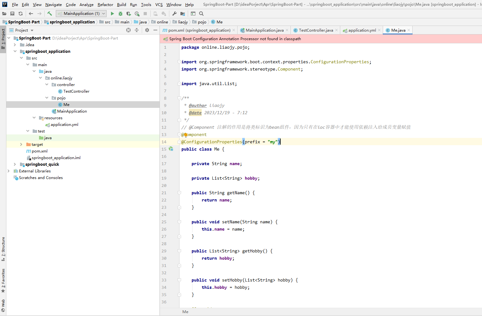
Task: Collapse the resources folder
Action: point(34,118)
